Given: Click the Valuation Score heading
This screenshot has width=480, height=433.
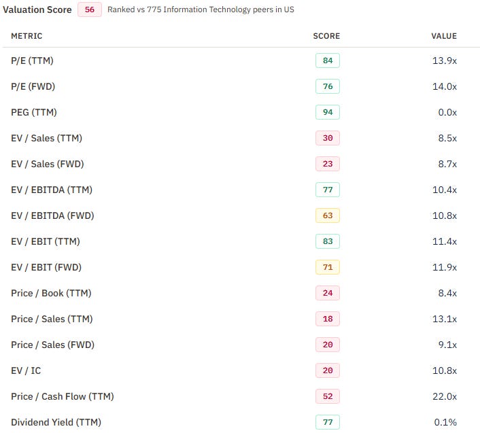Looking at the screenshot, I should (37, 10).
